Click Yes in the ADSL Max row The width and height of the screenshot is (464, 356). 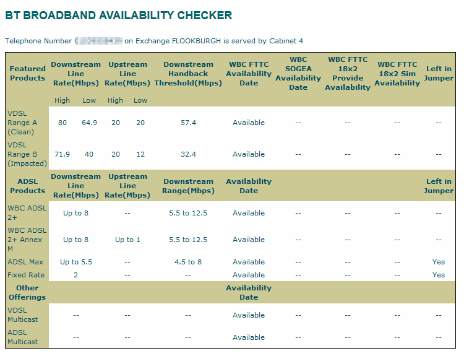[x=439, y=262]
